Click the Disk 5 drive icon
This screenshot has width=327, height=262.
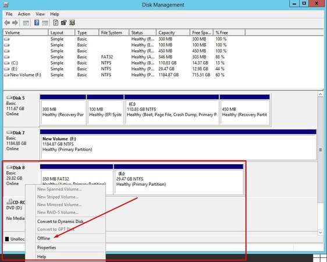click(9, 97)
